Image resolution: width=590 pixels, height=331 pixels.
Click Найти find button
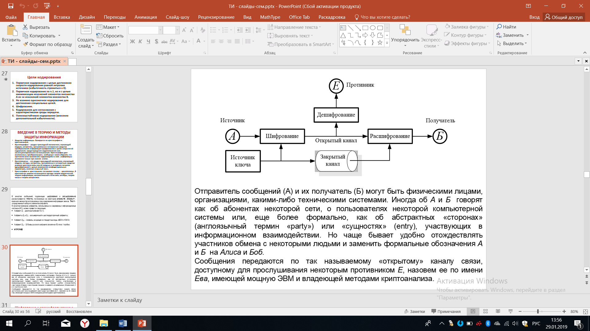pos(506,27)
